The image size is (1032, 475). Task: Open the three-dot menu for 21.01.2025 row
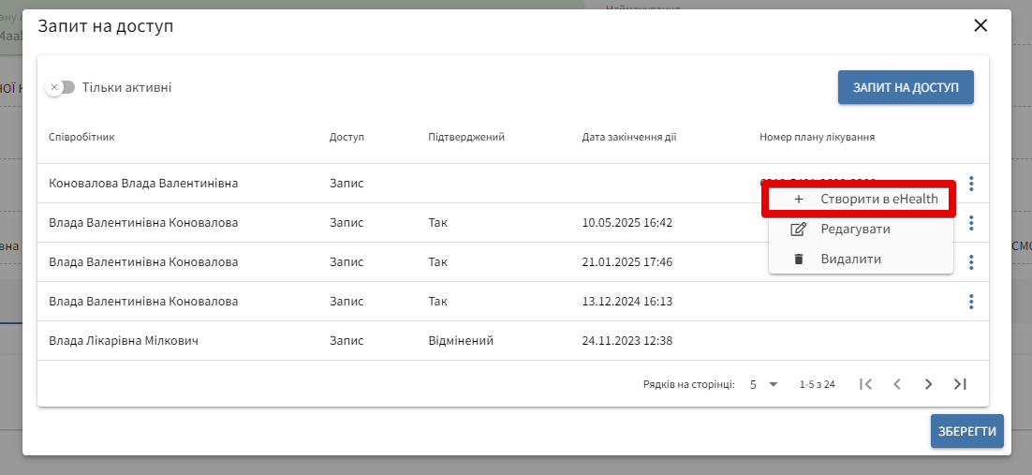point(971,262)
